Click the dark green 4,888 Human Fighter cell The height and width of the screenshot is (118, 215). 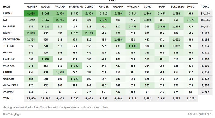tap(32, 13)
